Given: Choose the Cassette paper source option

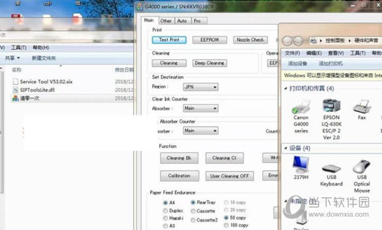Looking at the screenshot, I should [x=193, y=211].
